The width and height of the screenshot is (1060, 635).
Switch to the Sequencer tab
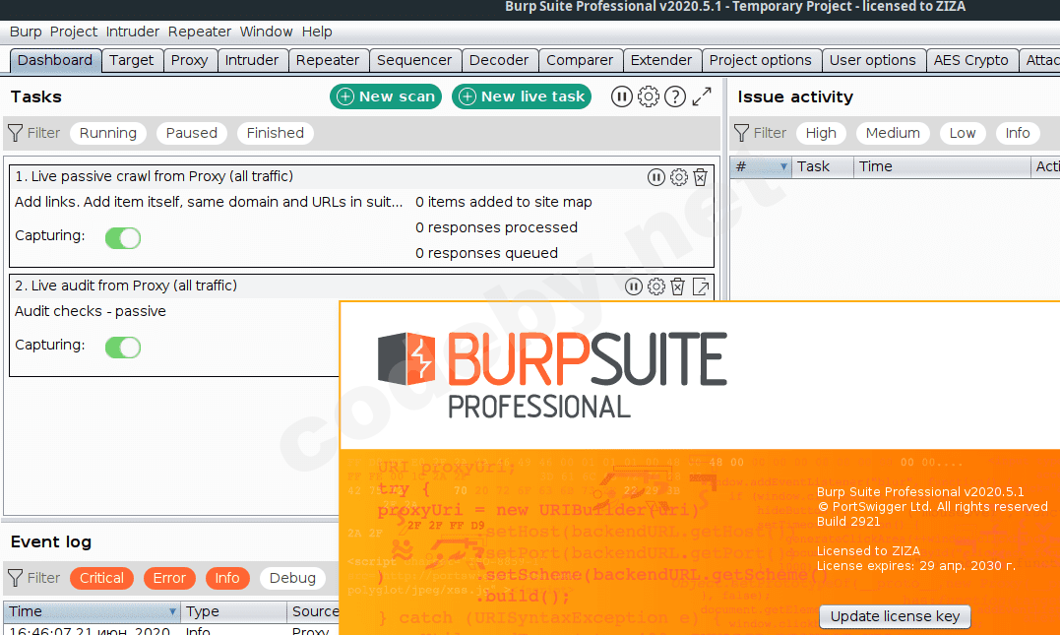pos(414,60)
